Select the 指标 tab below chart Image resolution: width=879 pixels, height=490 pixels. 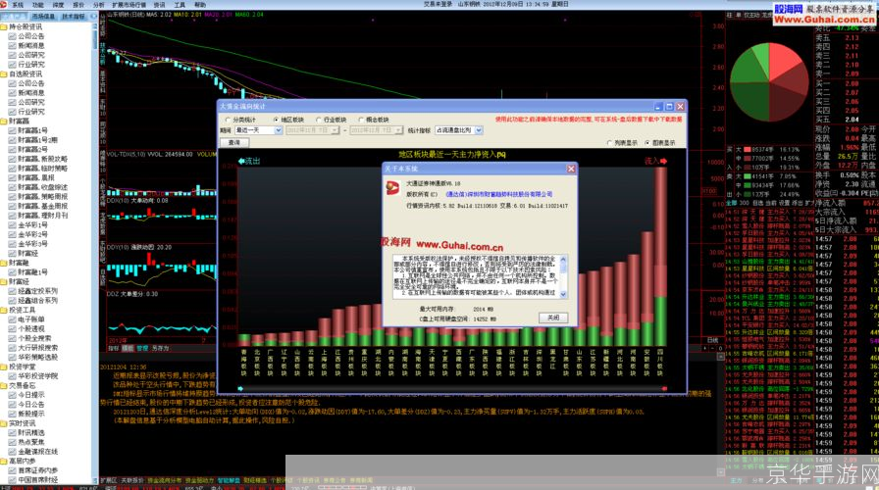113,348
